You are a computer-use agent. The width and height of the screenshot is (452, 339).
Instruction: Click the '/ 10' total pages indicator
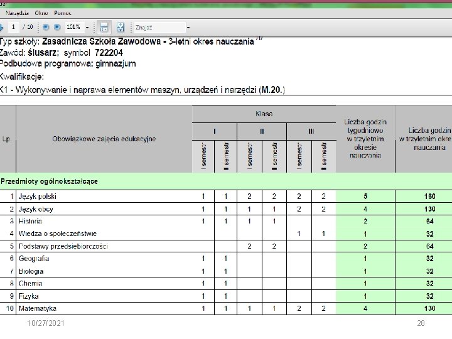coord(28,27)
